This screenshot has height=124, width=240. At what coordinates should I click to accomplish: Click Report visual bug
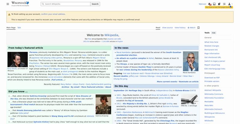[212, 65]
